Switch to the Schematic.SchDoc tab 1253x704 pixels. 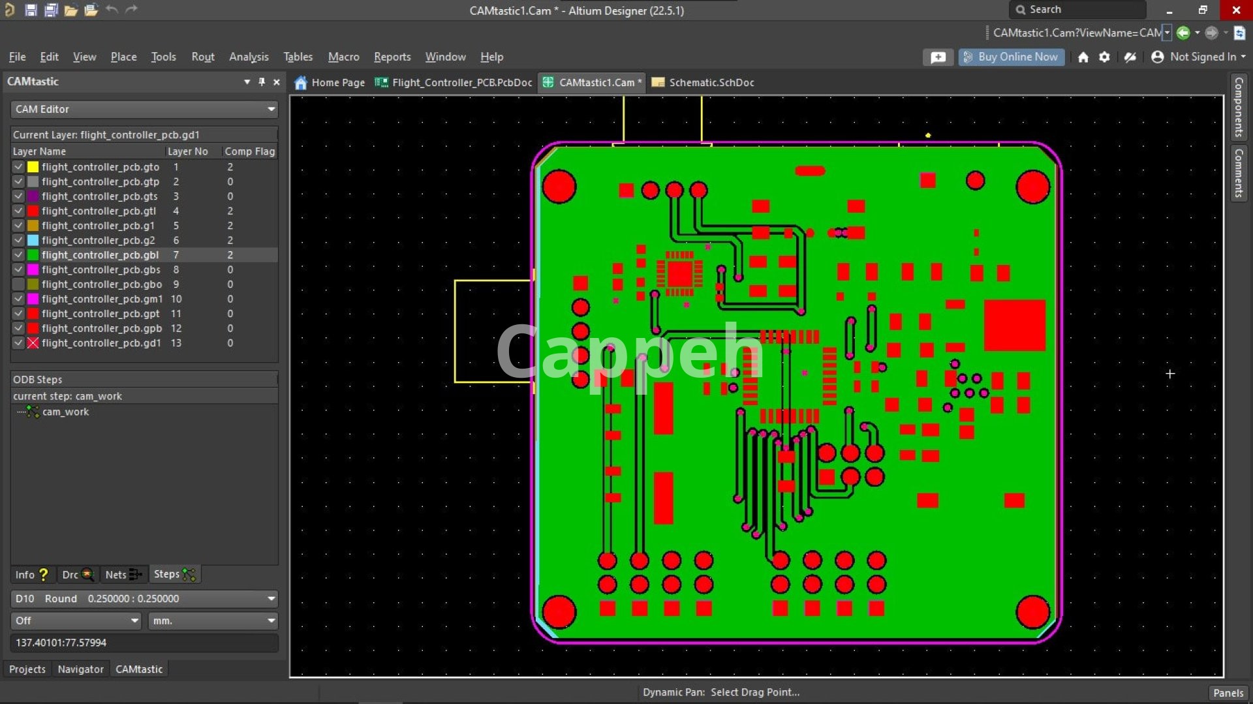point(711,82)
